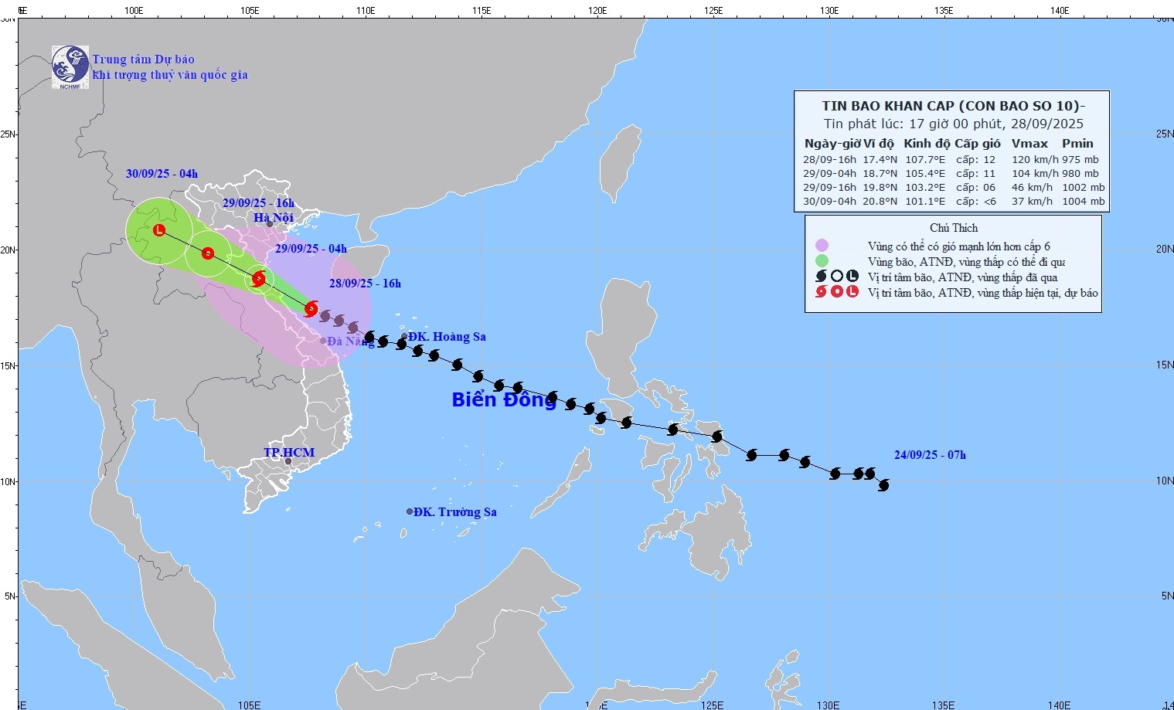
Task: Click the black L symbol in the legend
Action: point(852,277)
